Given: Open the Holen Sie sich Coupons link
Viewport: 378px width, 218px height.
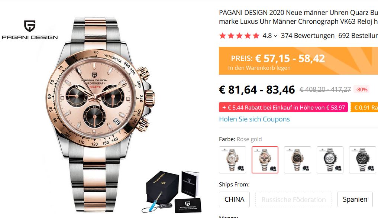Looking at the screenshot, I should click(x=254, y=119).
